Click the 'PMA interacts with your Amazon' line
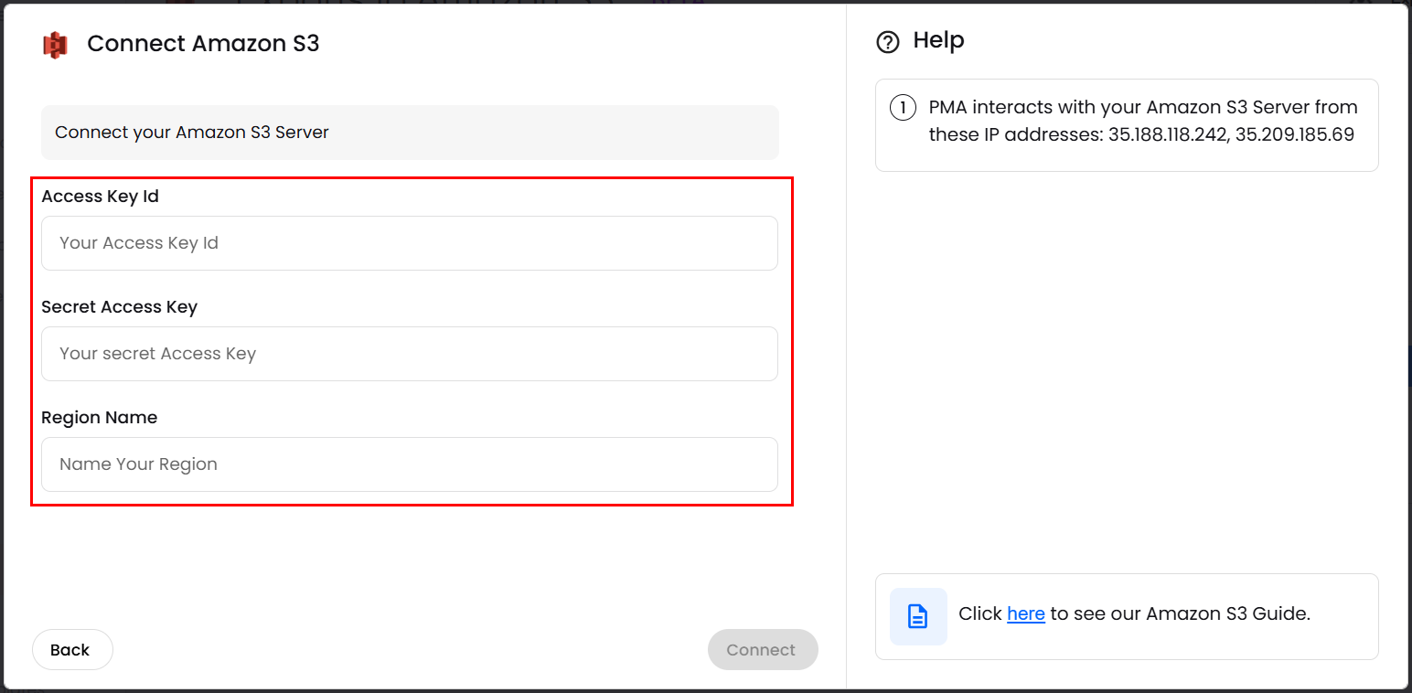The height and width of the screenshot is (693, 1412). tap(1079, 108)
